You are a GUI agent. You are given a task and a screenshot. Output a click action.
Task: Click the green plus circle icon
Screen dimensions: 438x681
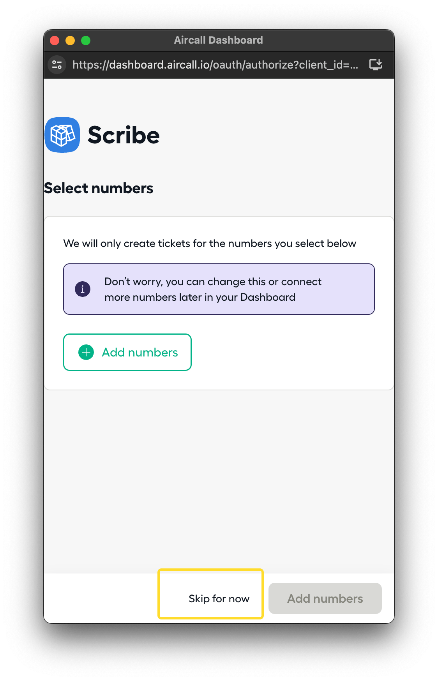pyautogui.click(x=86, y=352)
